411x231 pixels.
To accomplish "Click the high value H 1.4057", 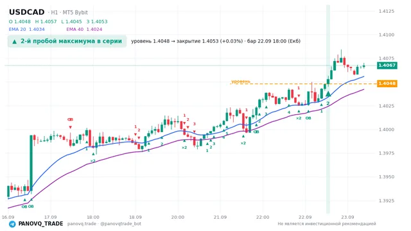I will pyautogui.click(x=46, y=21).
